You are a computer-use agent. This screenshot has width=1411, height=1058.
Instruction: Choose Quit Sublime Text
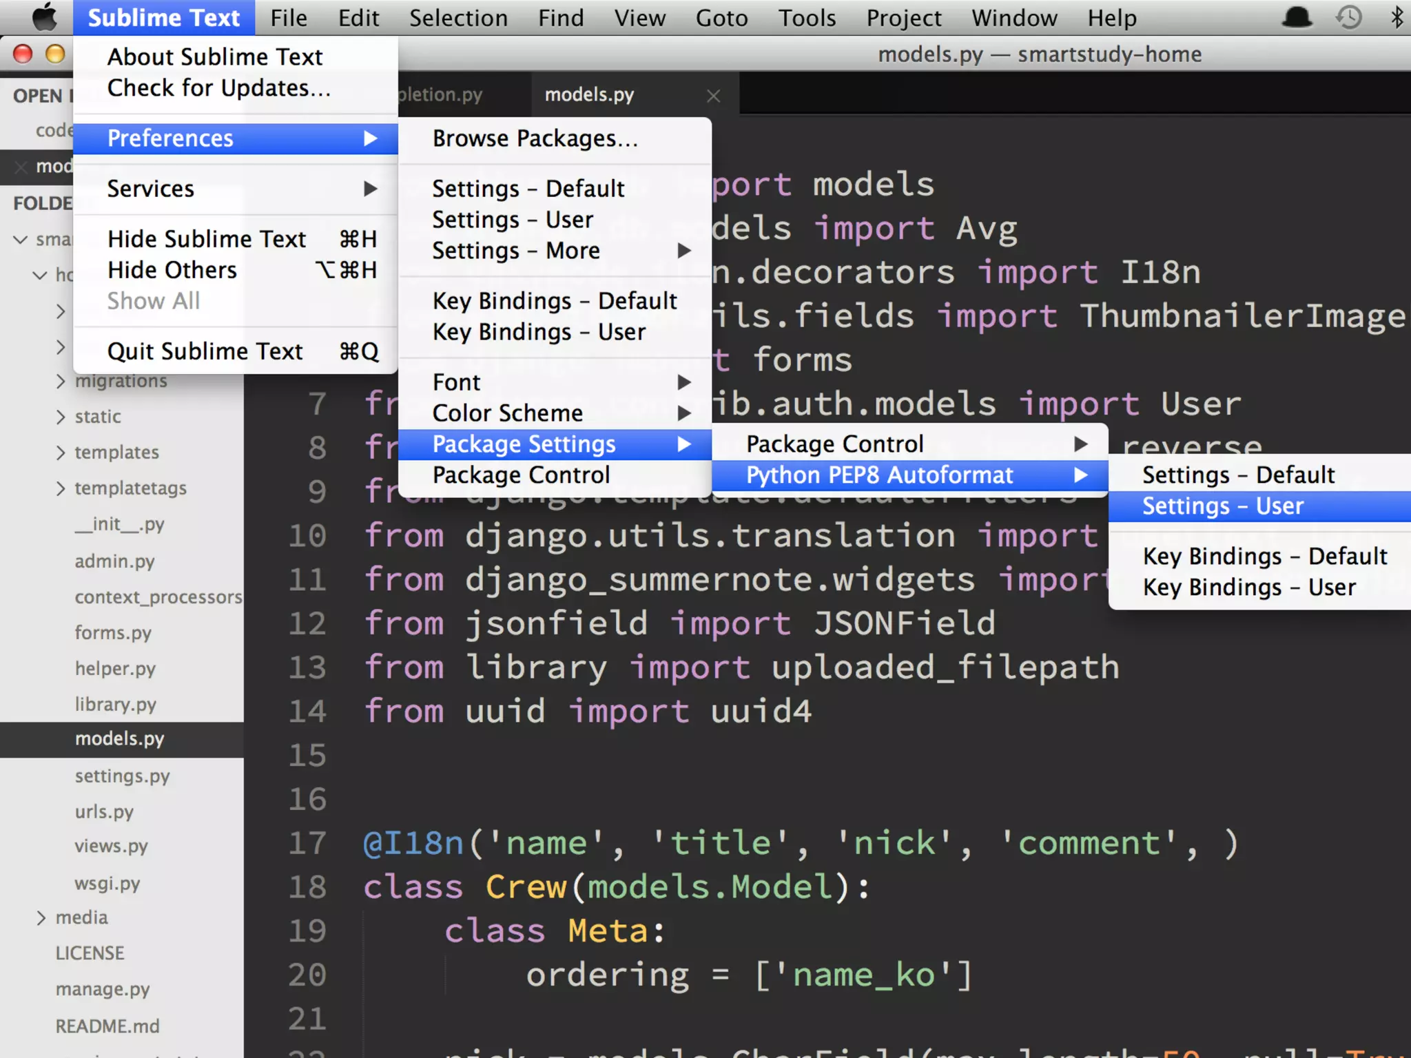(236, 351)
